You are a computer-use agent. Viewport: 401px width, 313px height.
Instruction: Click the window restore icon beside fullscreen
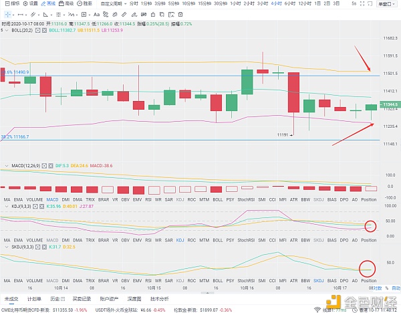[x=370, y=3]
